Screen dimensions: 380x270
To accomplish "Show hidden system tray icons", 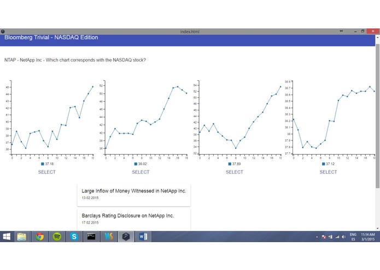I will (317, 237).
